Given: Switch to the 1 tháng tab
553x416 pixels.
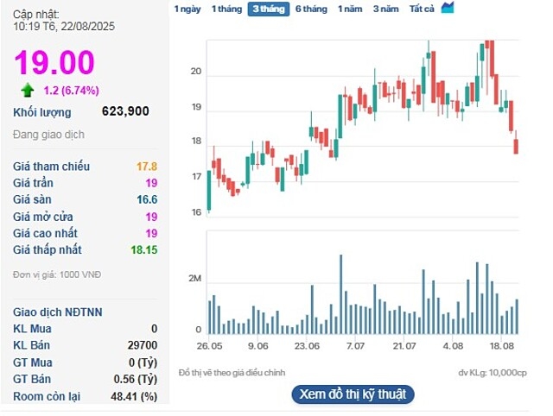Looking at the screenshot, I should 226,9.
